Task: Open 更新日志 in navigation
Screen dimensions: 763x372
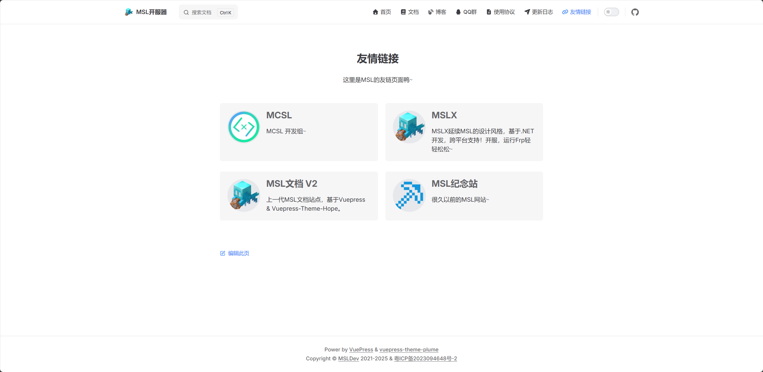Action: pos(539,12)
